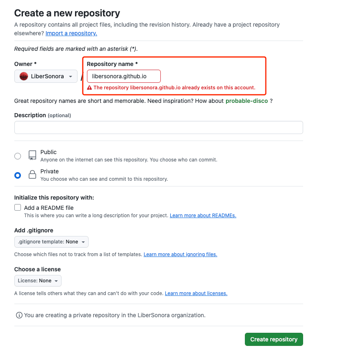Open the .gitignore template dropdown
This screenshot has width=347, height=359.
[x=51, y=242]
